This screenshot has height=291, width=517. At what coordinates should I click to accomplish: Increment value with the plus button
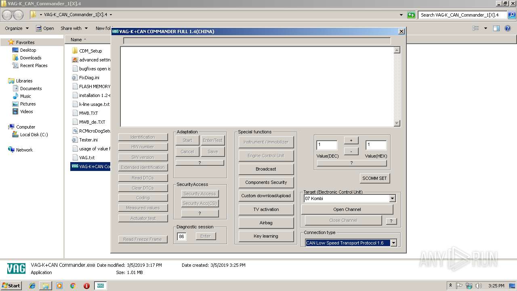(351, 140)
